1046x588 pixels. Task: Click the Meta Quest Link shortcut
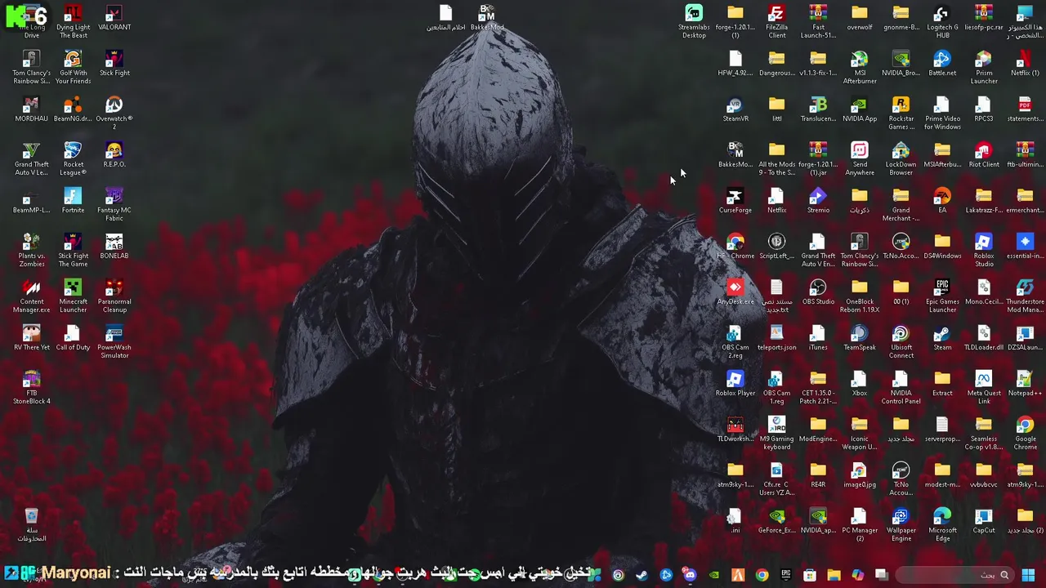click(984, 387)
